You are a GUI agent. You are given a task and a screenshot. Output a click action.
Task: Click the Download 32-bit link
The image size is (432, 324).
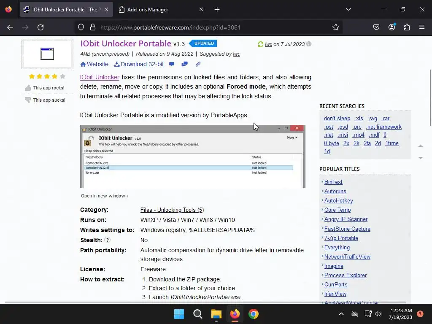tap(139, 64)
